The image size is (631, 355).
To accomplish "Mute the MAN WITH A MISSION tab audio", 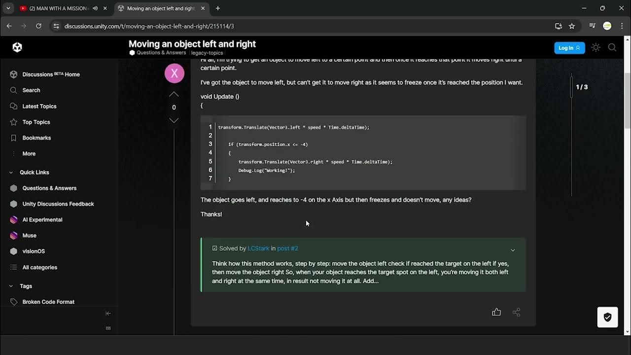I will (95, 8).
